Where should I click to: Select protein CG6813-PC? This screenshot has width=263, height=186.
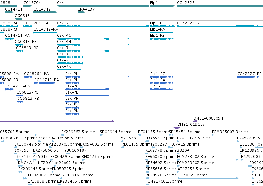coord(27,92)
